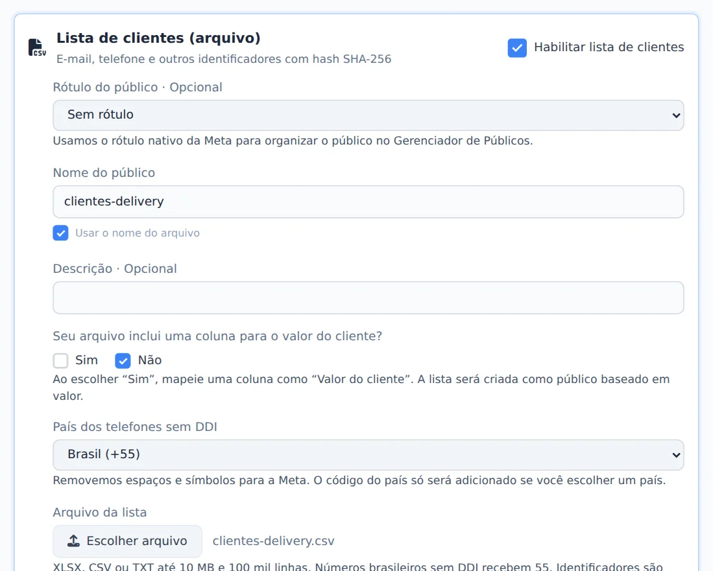This screenshot has width=713, height=571.
Task: Click the upload arrow icon
Action: click(x=74, y=541)
